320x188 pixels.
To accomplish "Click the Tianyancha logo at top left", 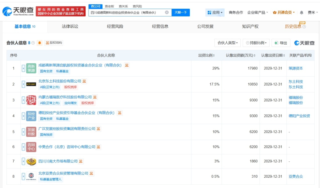I will pyautogui.click(x=18, y=12).
